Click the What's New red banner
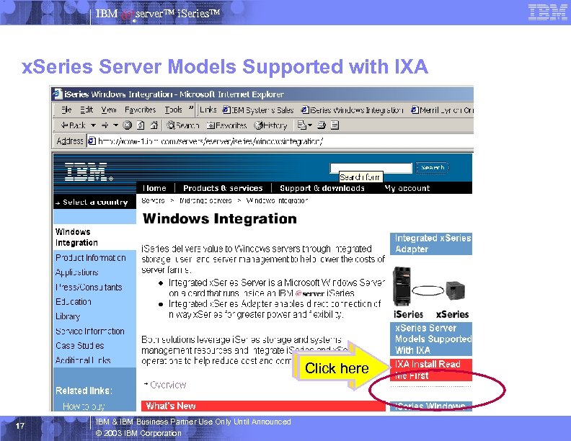 tap(263, 406)
